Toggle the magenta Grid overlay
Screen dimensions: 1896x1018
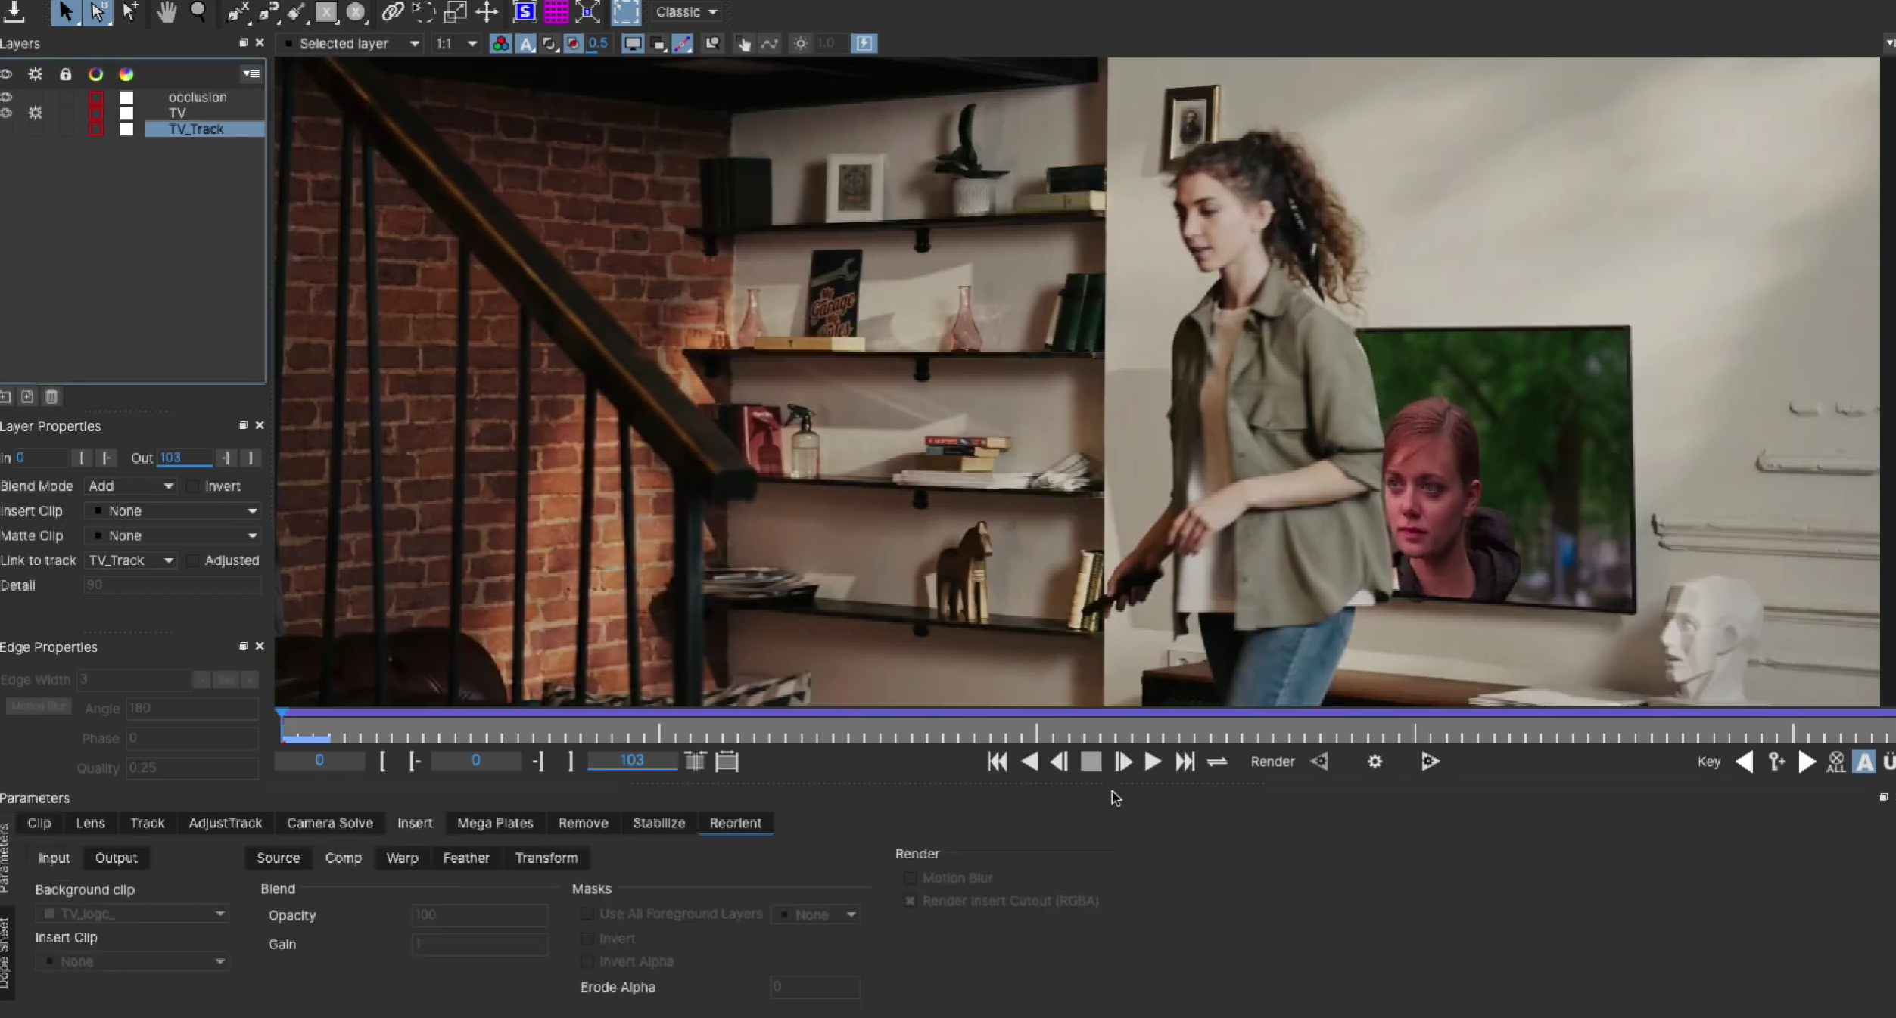(556, 11)
